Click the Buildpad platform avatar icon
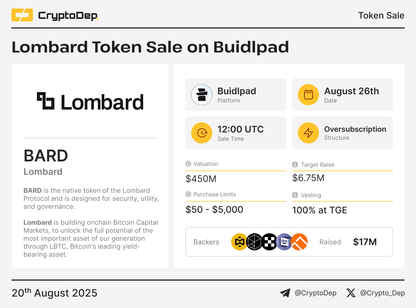The image size is (416, 308). 202,95
